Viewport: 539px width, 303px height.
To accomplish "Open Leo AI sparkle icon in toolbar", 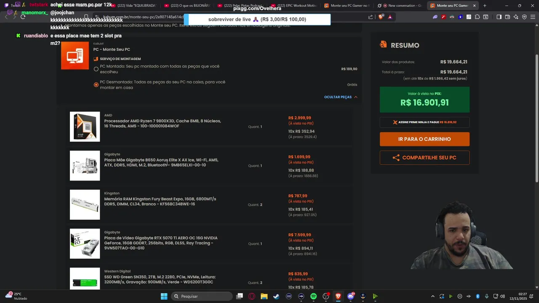I will click(x=516, y=17).
